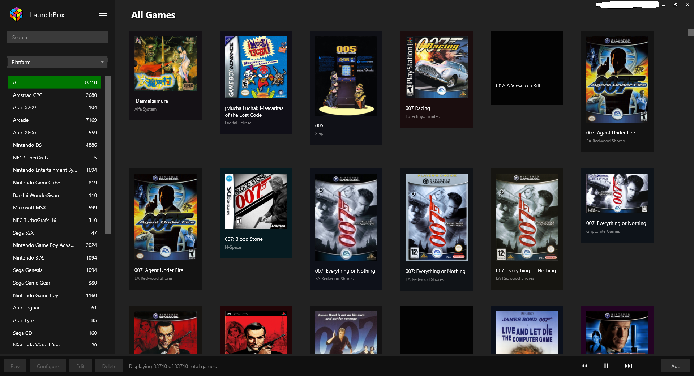Filter by Nintendo Game Boy platform
Image resolution: width=694 pixels, height=376 pixels.
54,295
